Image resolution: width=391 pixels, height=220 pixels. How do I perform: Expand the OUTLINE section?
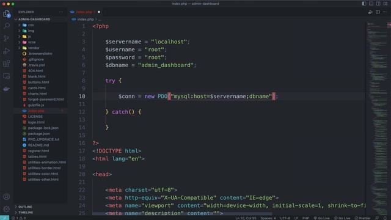pos(40,207)
